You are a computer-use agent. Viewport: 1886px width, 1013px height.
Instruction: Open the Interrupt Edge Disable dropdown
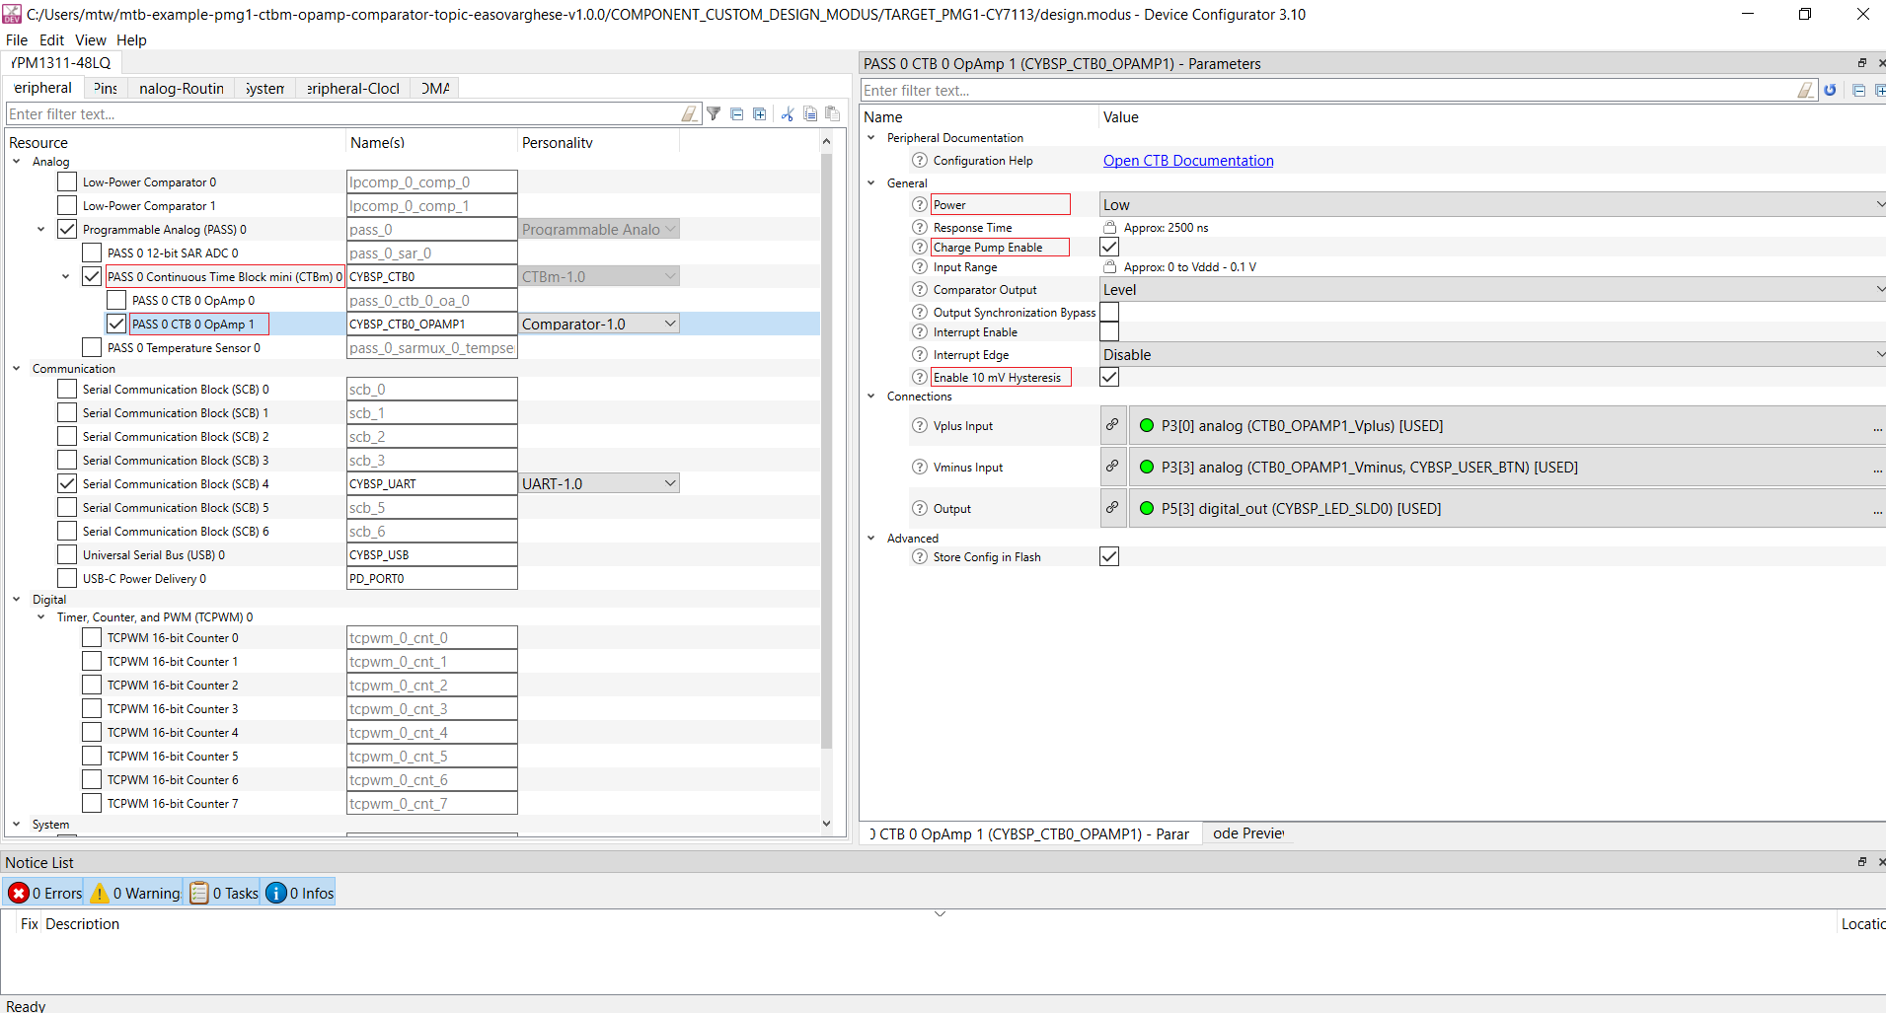(x=1492, y=354)
